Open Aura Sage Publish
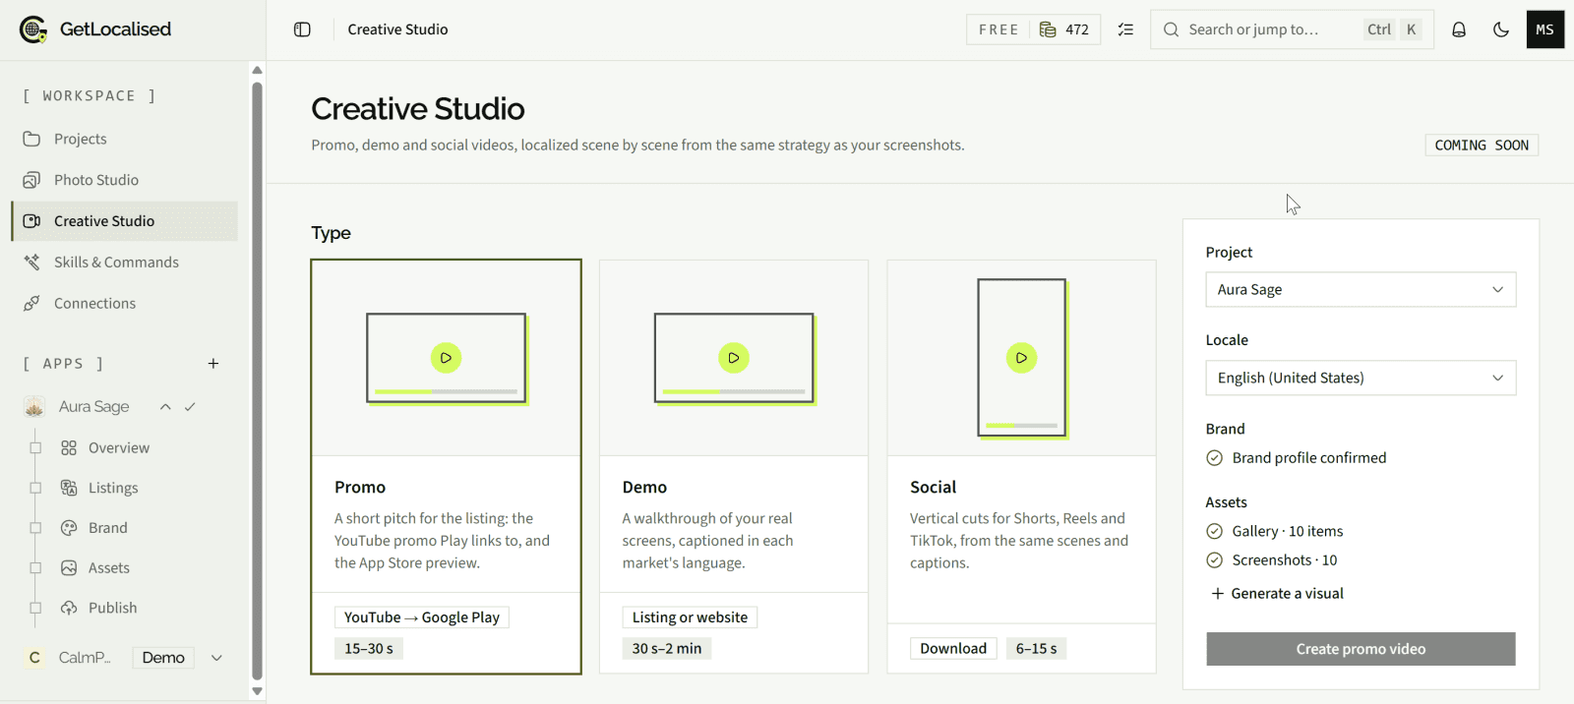Image resolution: width=1574 pixels, height=704 pixels. click(x=113, y=608)
